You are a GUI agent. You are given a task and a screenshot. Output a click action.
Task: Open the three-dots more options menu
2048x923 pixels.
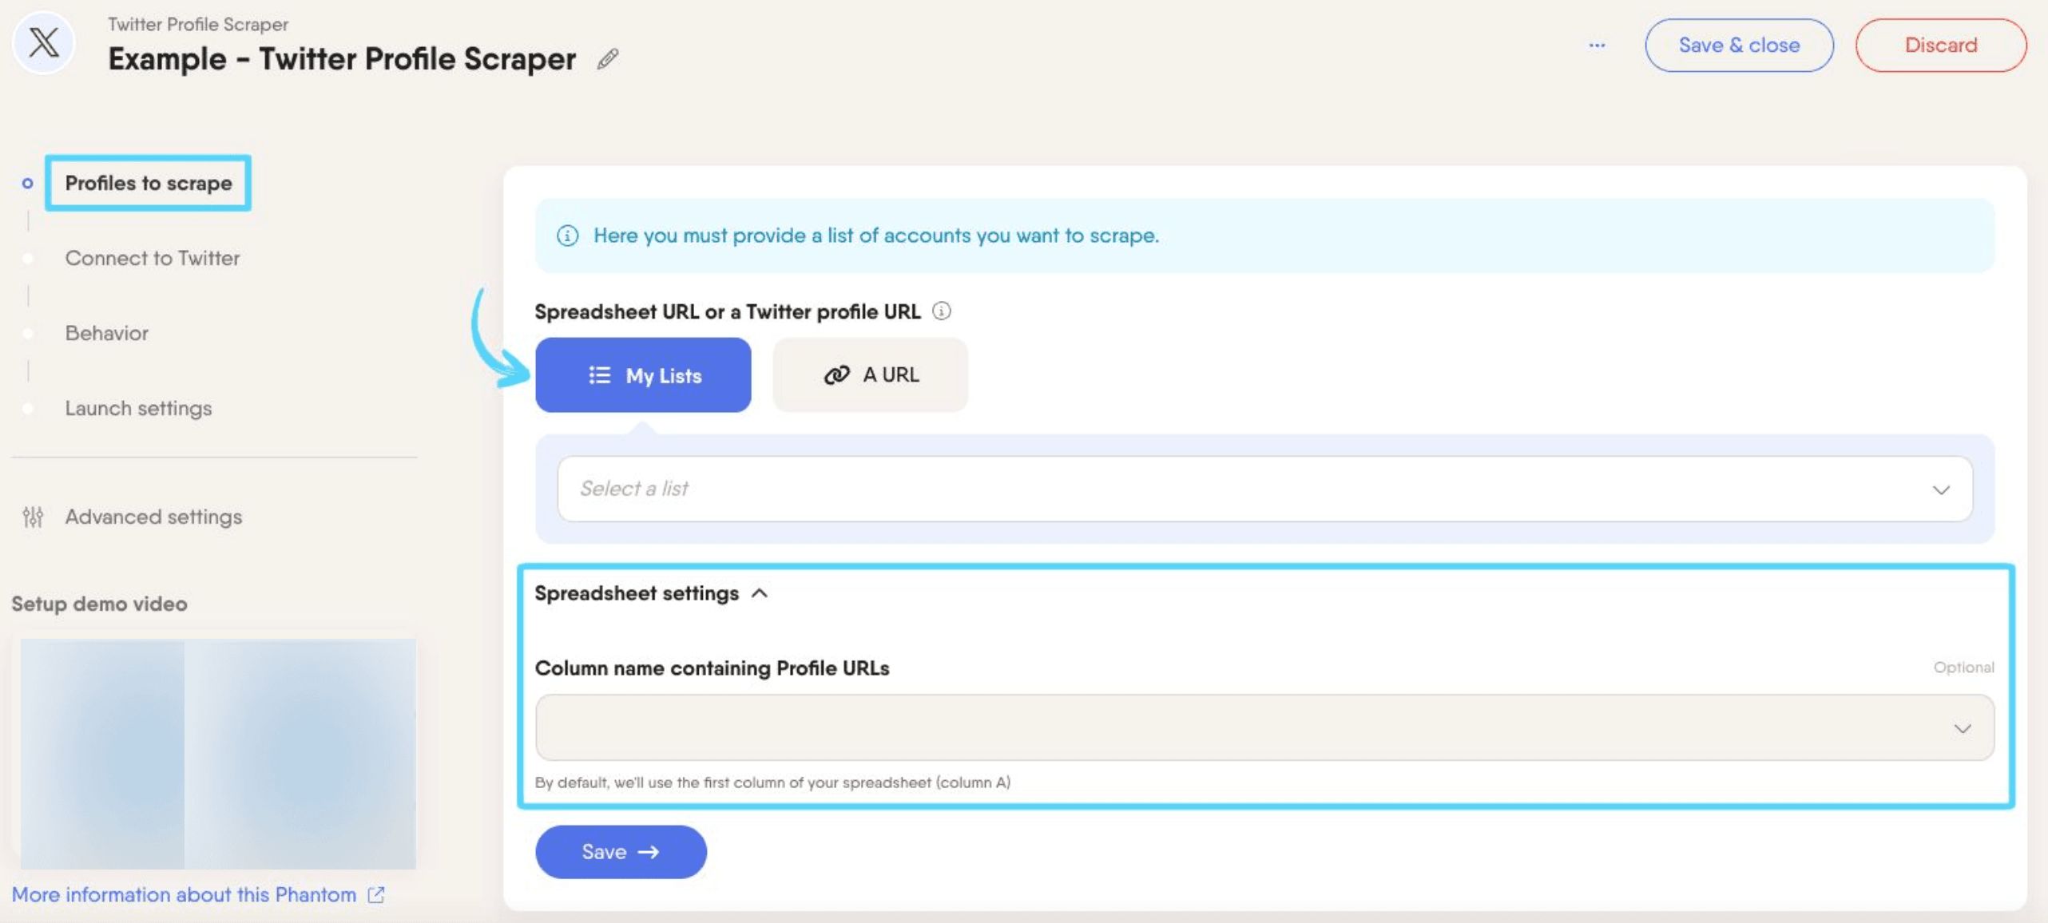[1597, 46]
